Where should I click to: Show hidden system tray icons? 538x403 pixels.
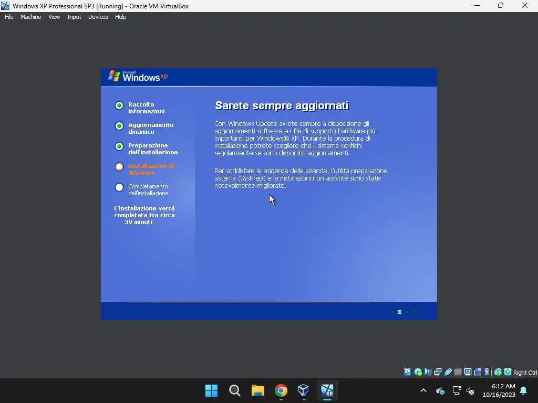[x=423, y=390]
